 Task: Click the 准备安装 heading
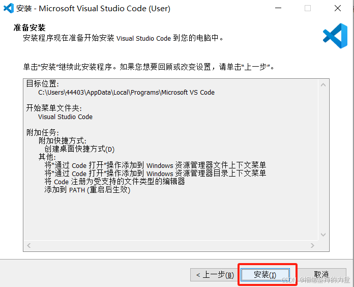click(x=29, y=27)
